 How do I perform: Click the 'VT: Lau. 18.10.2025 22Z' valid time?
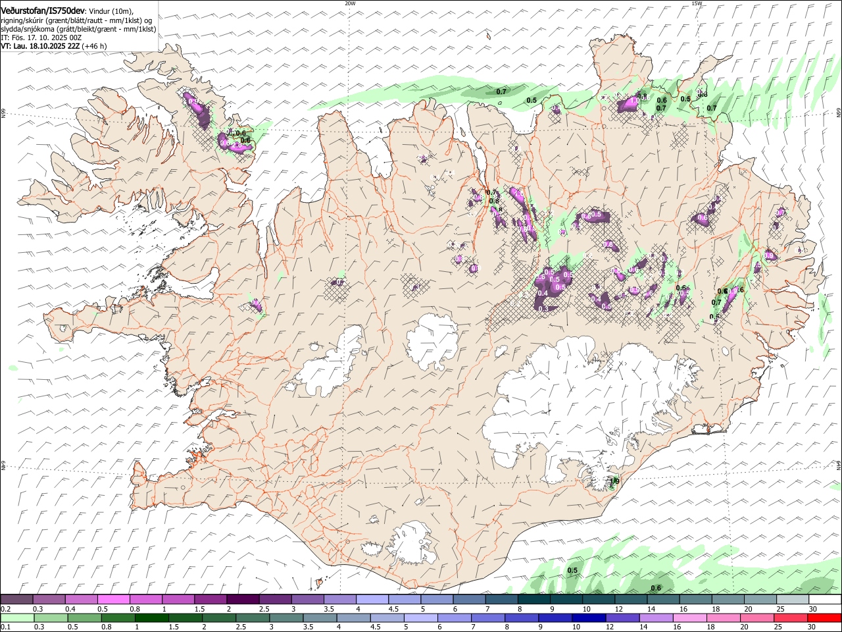click(40, 46)
